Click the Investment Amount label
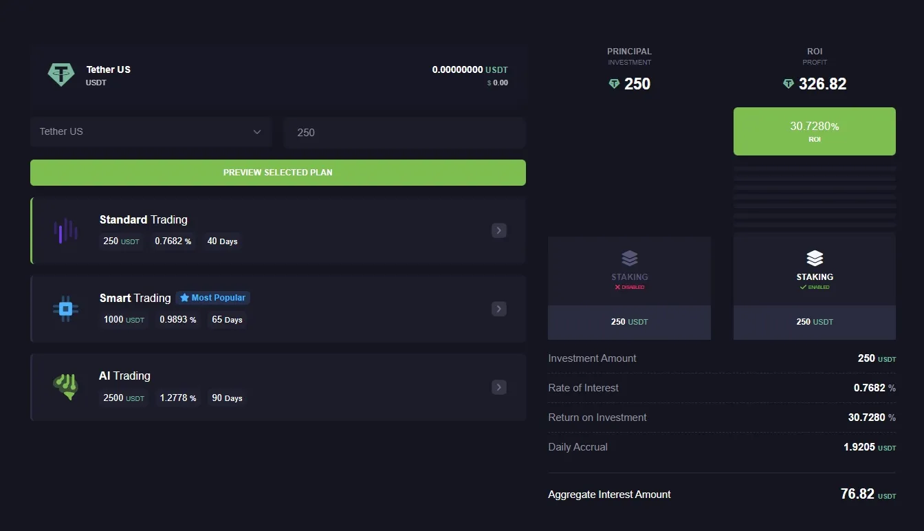This screenshot has width=924, height=531. coord(592,358)
